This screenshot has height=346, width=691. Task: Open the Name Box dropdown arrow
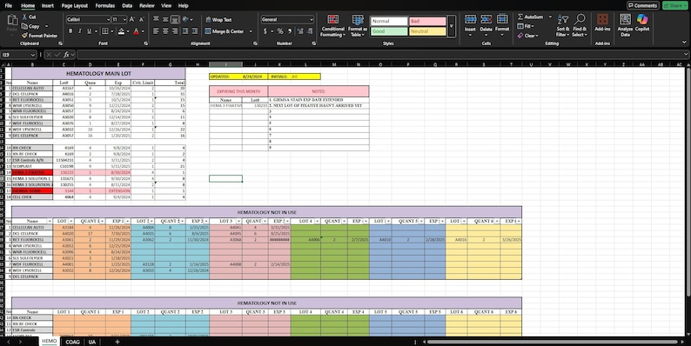(33, 55)
